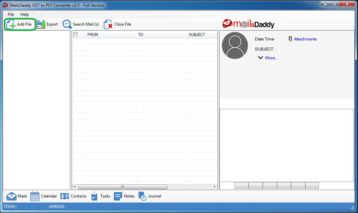The image size is (358, 213).
Task: Open the Contacts card icon
Action: (x=65, y=196)
